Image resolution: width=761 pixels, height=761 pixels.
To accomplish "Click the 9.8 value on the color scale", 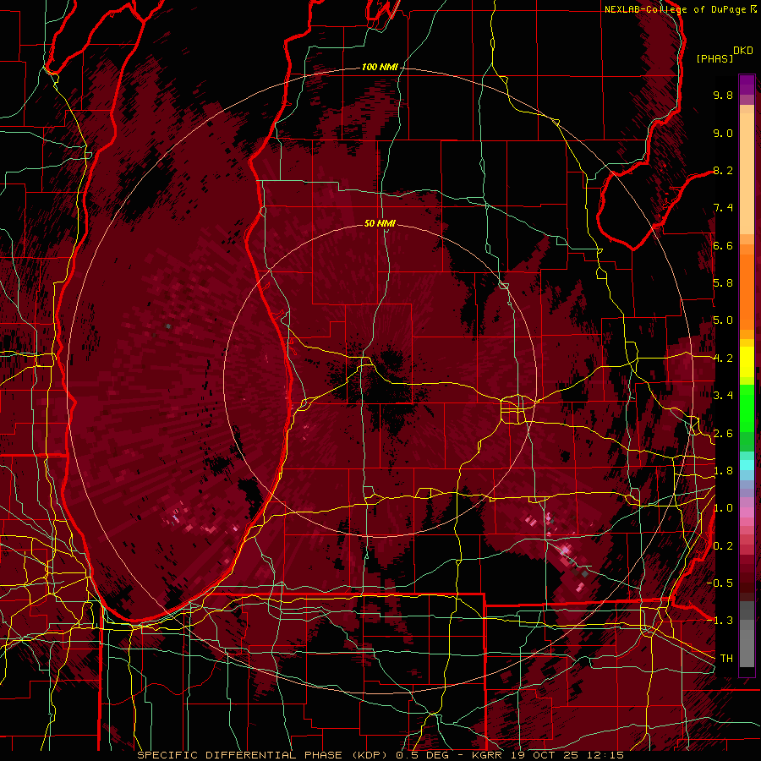I will (x=723, y=95).
